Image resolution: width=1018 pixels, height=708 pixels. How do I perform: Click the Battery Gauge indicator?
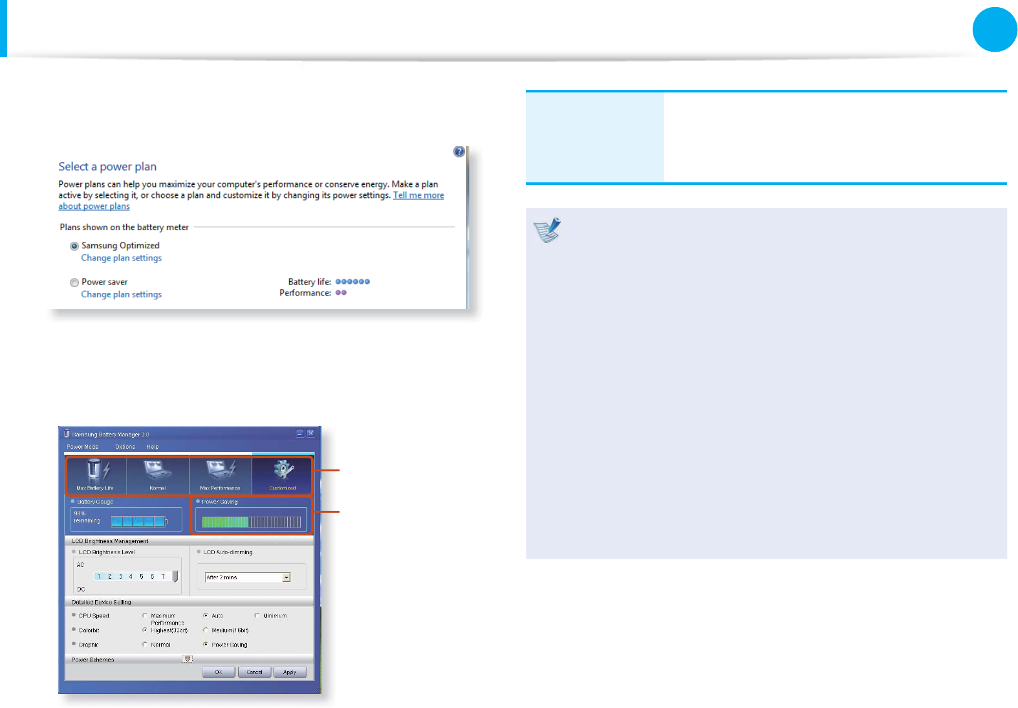[139, 521]
